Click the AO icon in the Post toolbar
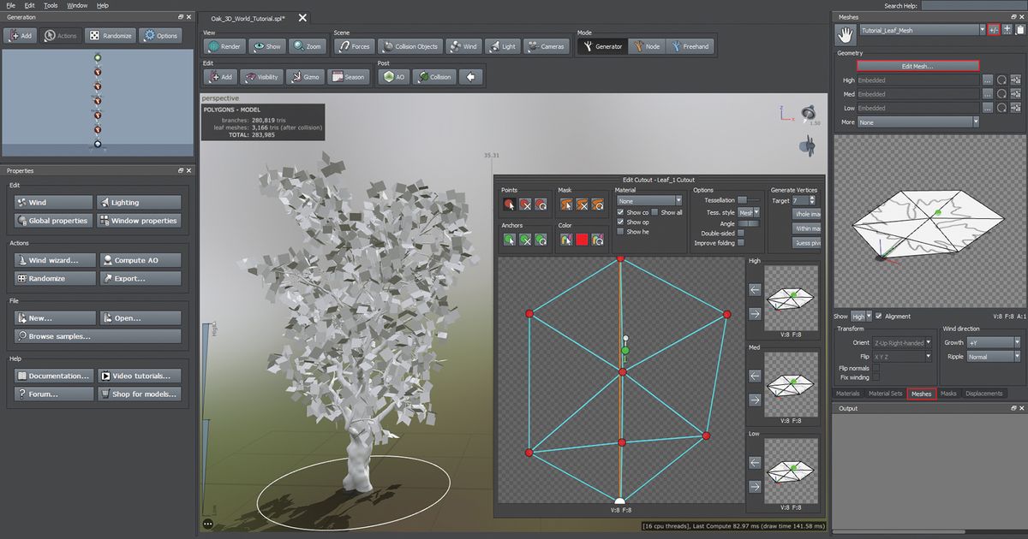 pyautogui.click(x=393, y=75)
